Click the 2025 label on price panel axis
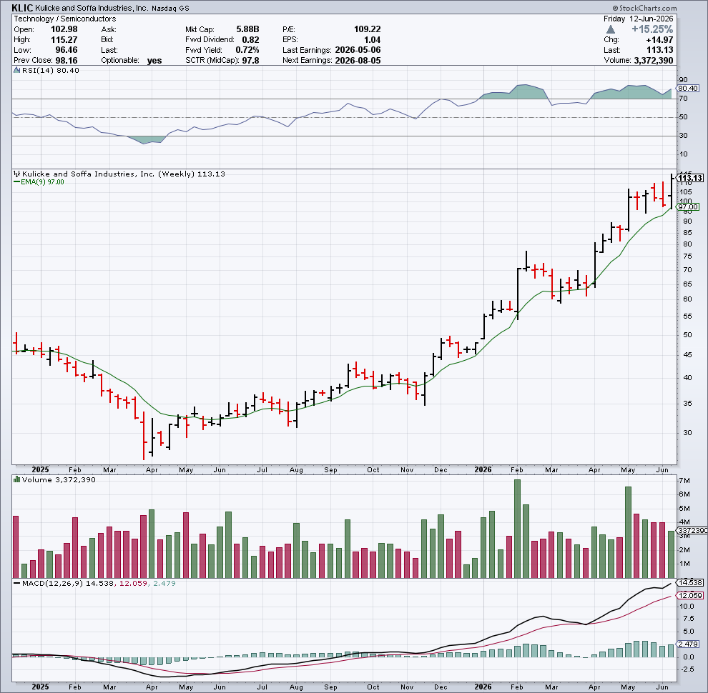The height and width of the screenshot is (693, 708). tap(41, 469)
